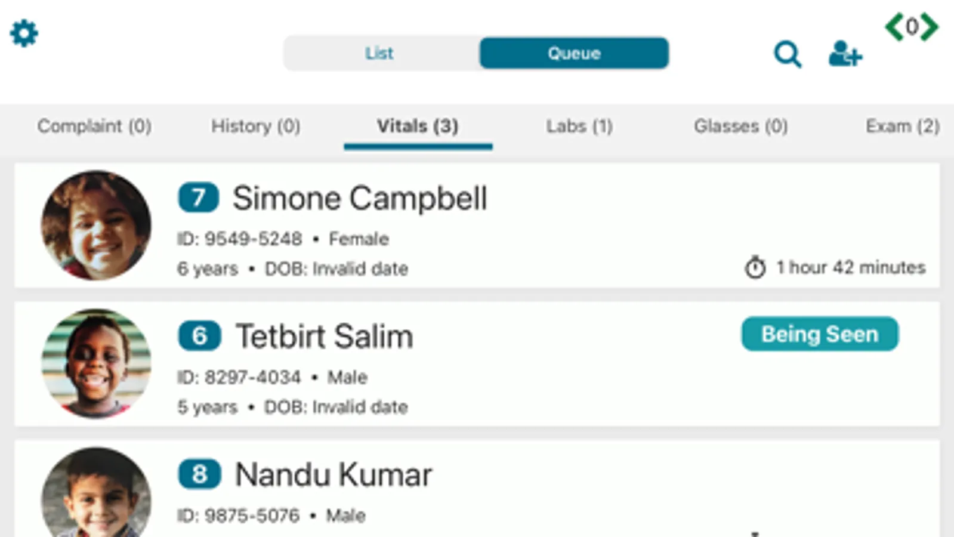
Task: Open Nandu Kumar's patient record
Action: pos(333,475)
